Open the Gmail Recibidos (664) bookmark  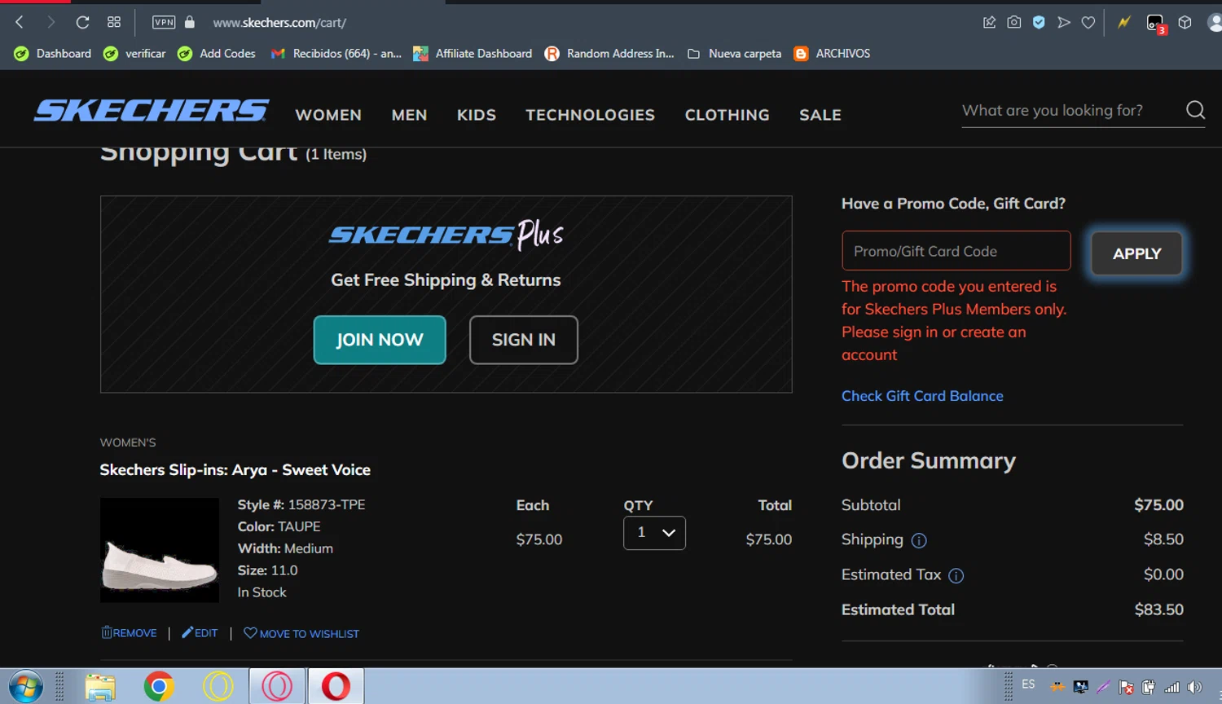pyautogui.click(x=336, y=53)
